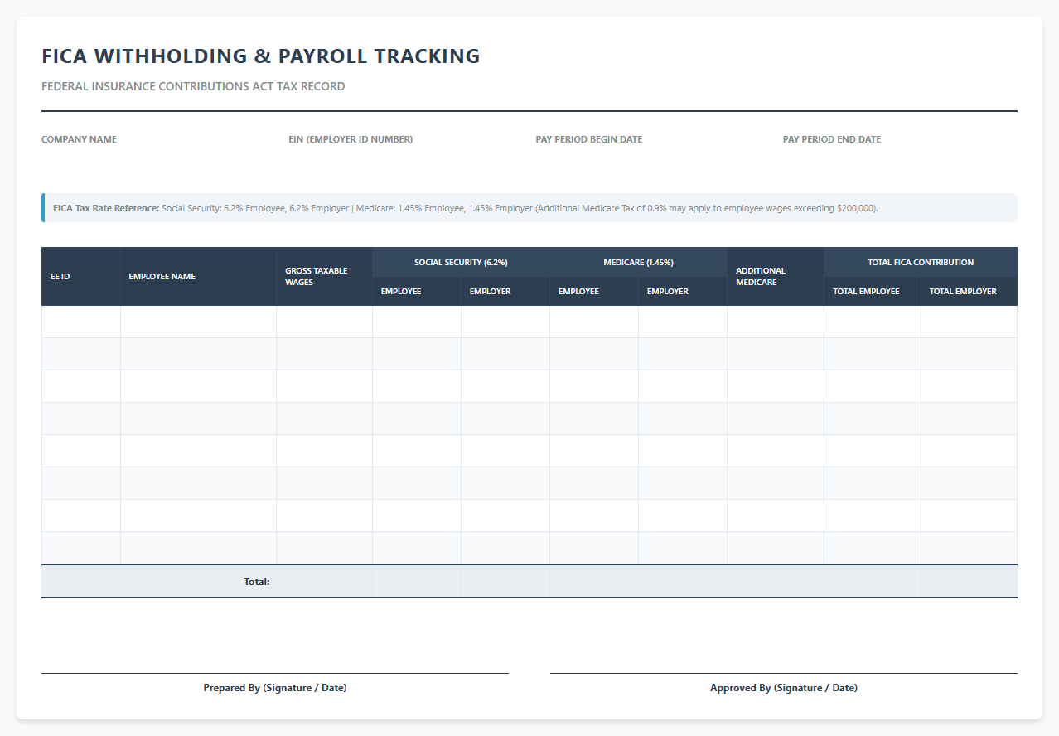The image size is (1059, 736).
Task: Select the ADDITIONAL MEDICARE column header
Action: [x=776, y=277]
